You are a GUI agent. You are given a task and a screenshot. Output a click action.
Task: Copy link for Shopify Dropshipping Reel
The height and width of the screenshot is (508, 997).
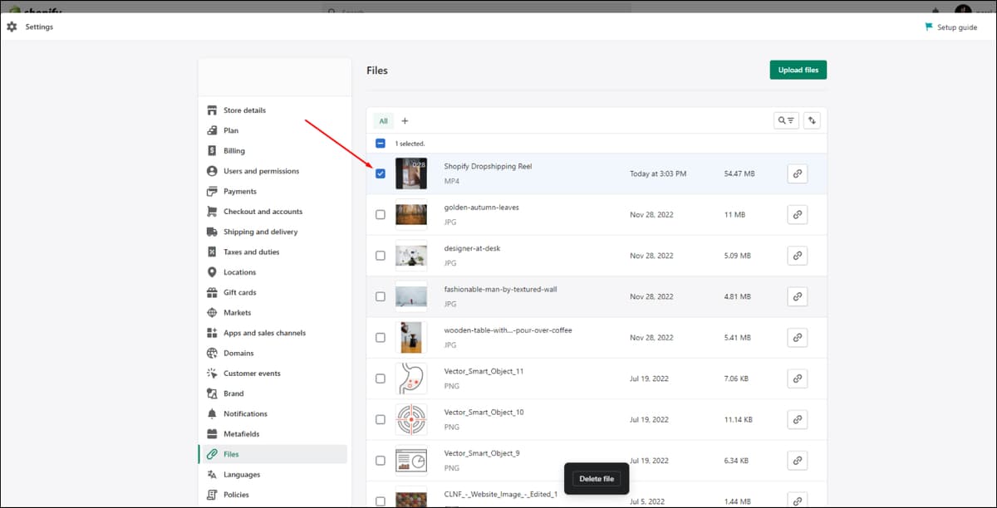pos(797,173)
